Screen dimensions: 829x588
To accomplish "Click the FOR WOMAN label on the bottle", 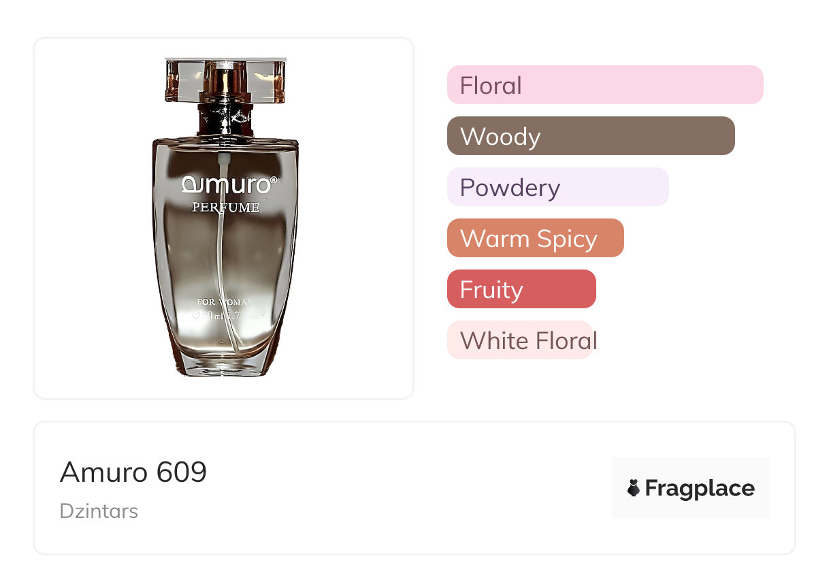I will pos(223,301).
